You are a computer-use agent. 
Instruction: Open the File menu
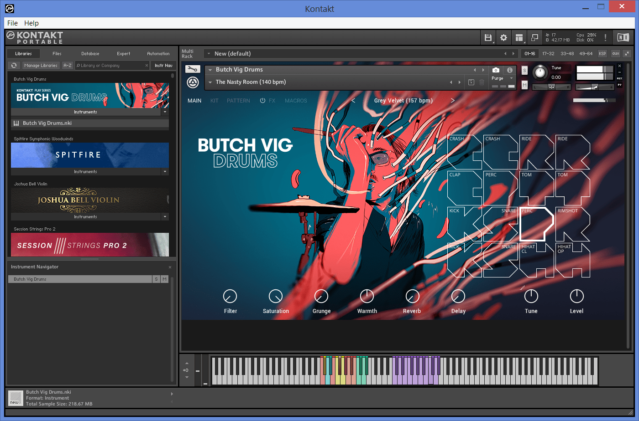click(x=12, y=23)
